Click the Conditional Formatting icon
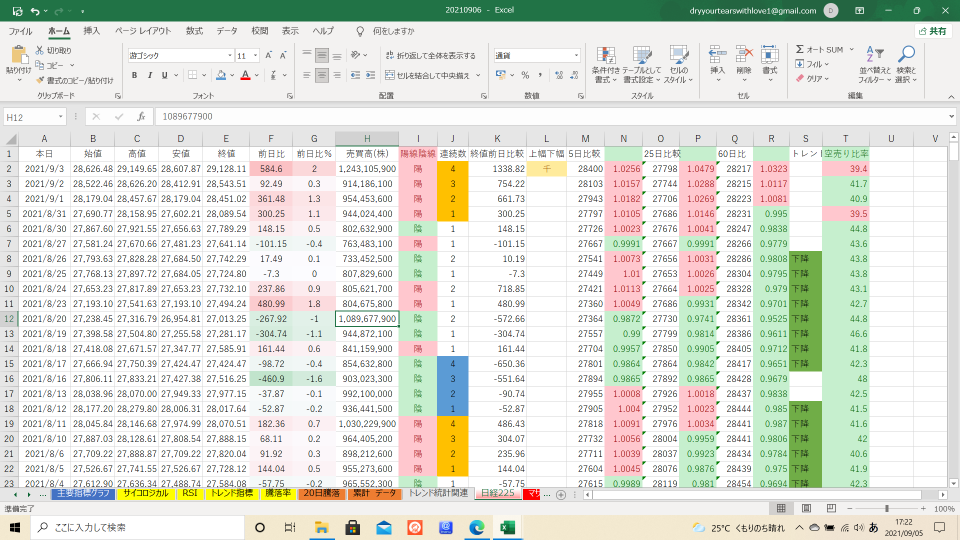The image size is (960, 540). pos(605,56)
